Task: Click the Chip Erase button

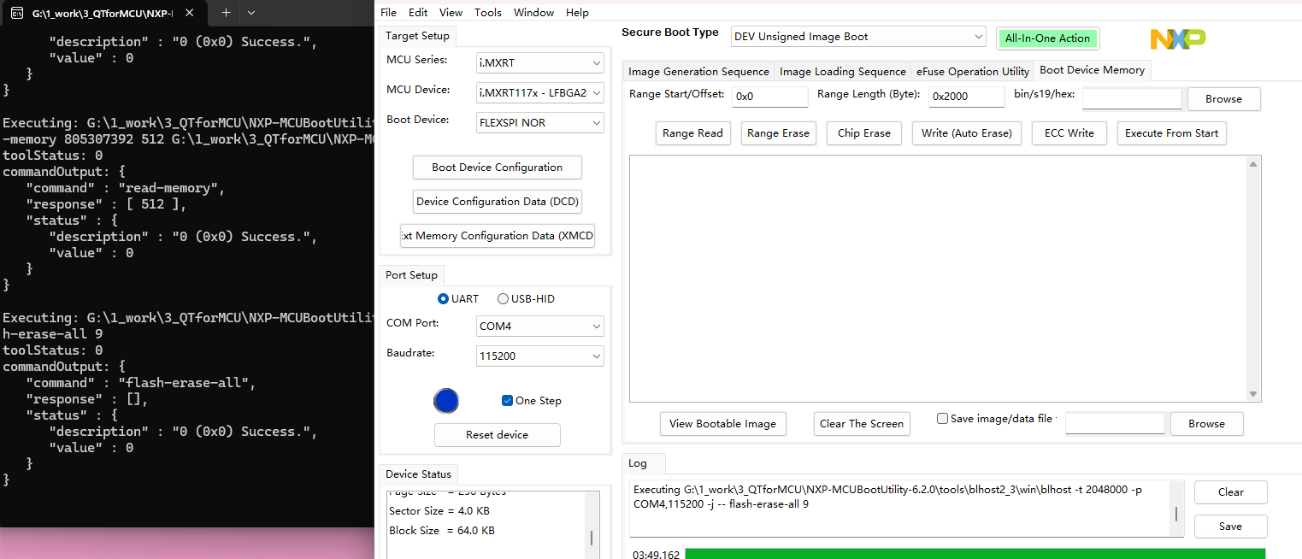Action: point(863,132)
